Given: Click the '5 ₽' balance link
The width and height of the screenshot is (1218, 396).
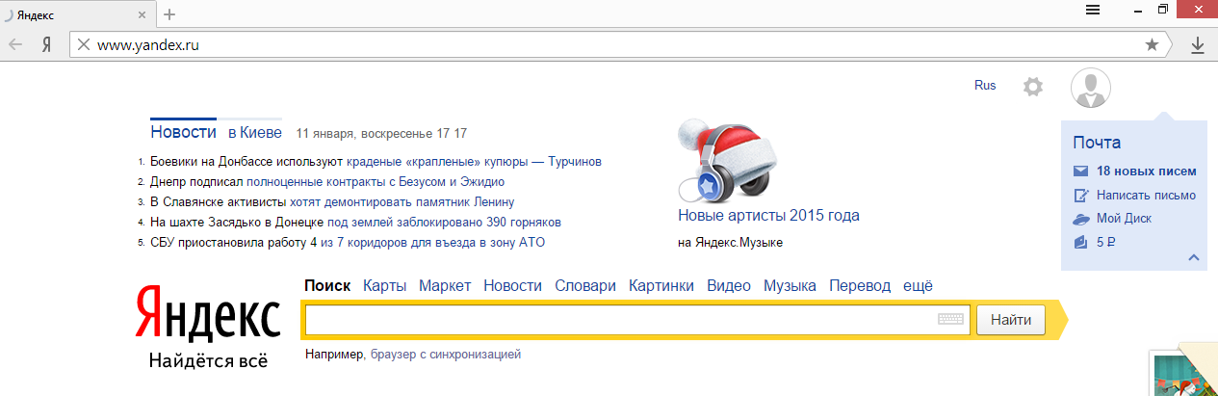Looking at the screenshot, I should (x=1105, y=242).
